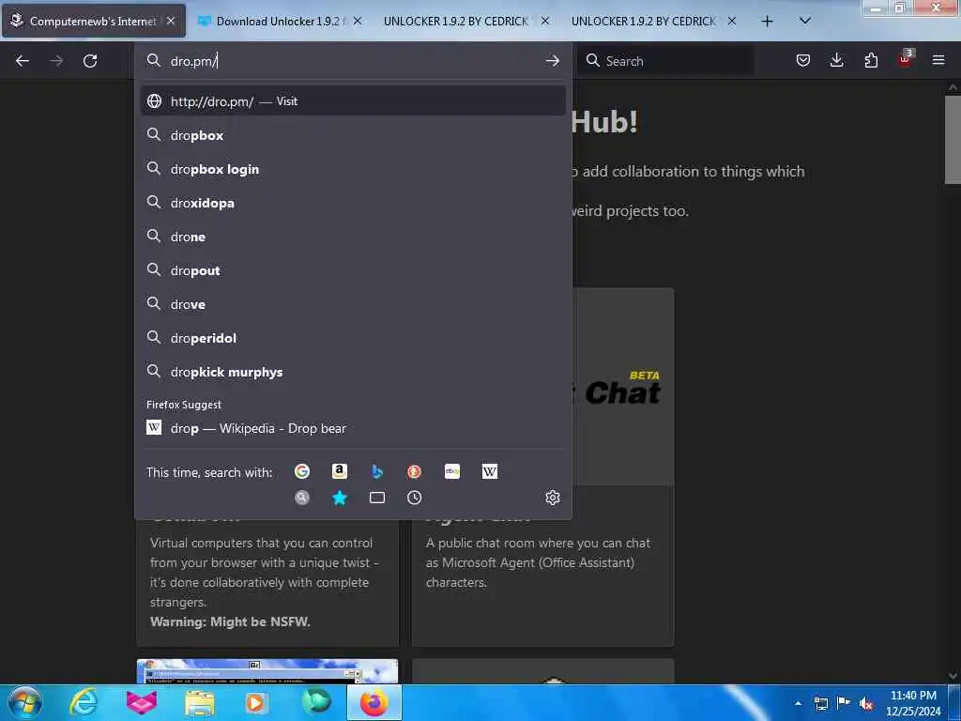Switch to Computernewb's Internet tab
Image resolution: width=961 pixels, height=721 pixels.
(x=93, y=21)
